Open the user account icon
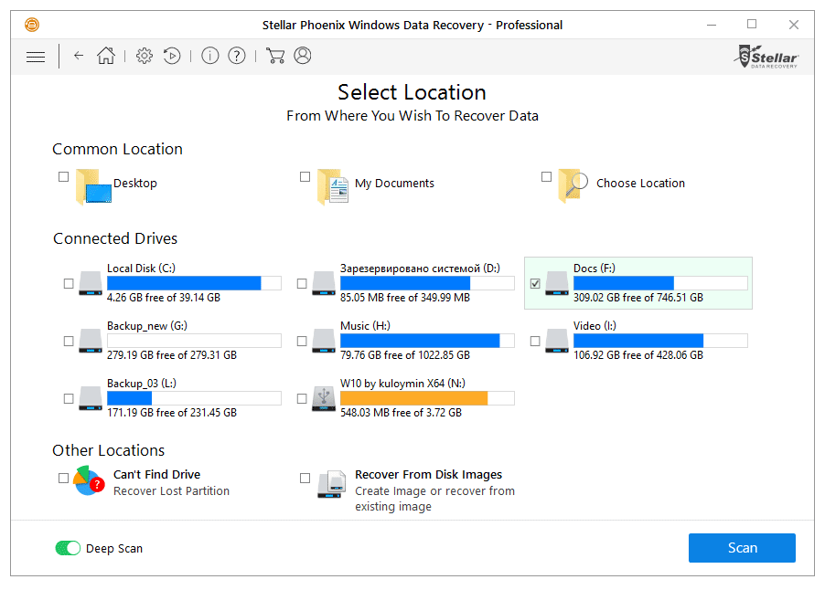 tap(303, 55)
